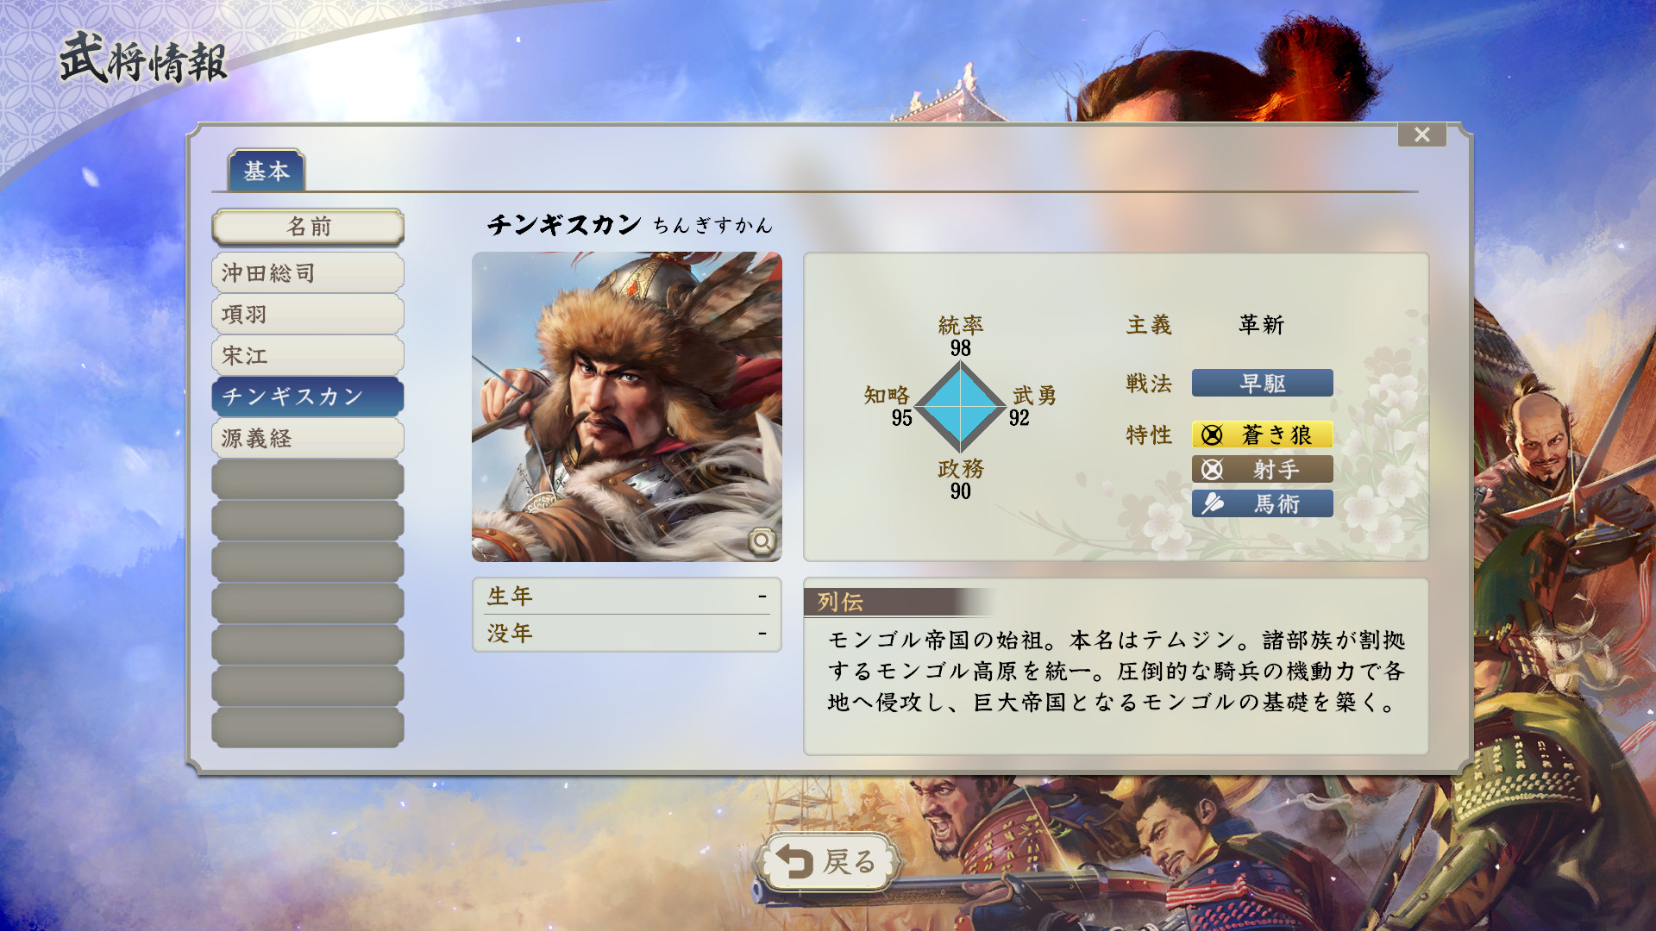Select the 基本 tab
The width and height of the screenshot is (1656, 931).
coord(267,170)
